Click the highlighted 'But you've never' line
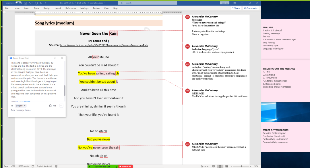 [98, 139]
